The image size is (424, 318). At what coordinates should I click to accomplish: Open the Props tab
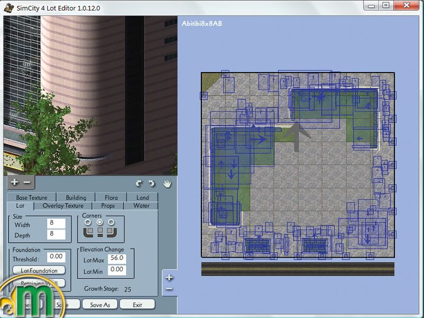108,206
